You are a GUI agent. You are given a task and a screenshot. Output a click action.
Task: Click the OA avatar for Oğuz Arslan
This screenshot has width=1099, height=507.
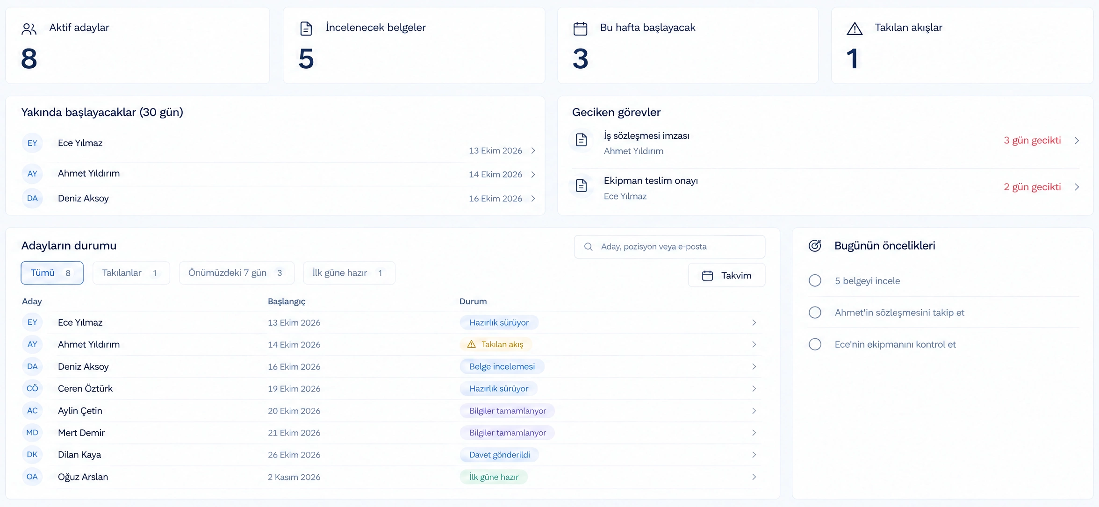pyautogui.click(x=32, y=477)
